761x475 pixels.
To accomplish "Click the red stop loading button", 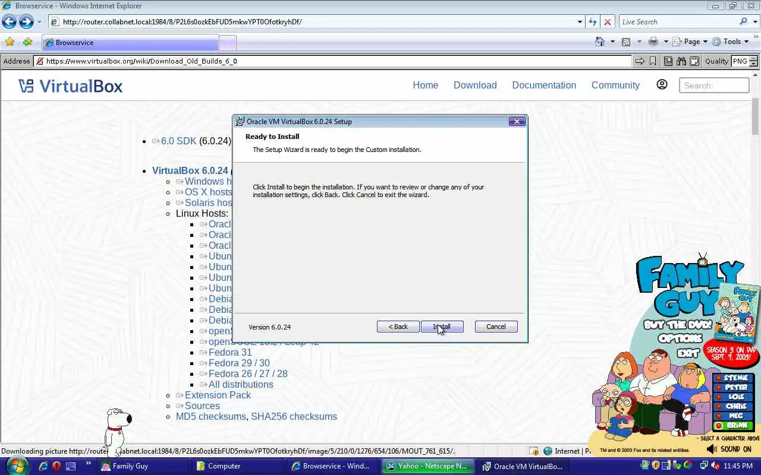I will (607, 22).
